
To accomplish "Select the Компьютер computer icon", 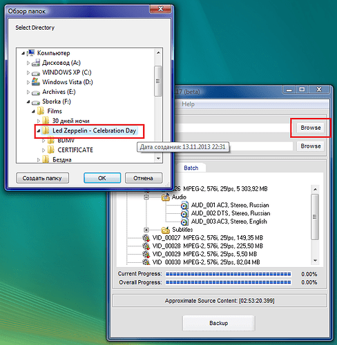I will point(30,53).
